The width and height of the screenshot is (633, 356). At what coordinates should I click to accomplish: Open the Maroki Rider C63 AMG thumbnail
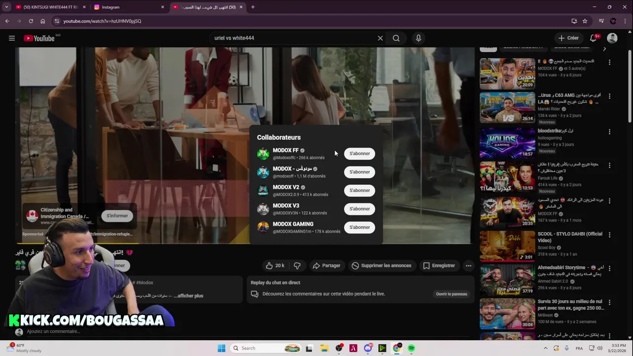pos(507,107)
